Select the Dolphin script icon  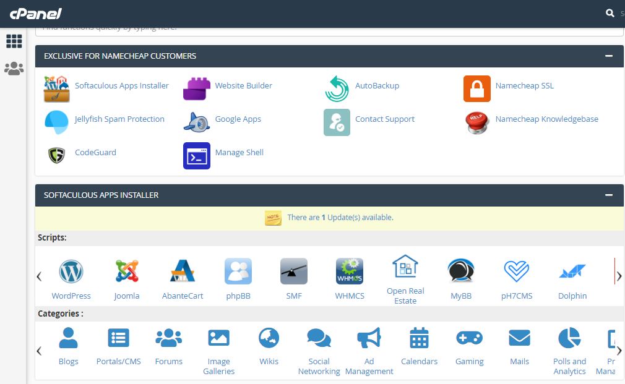click(x=572, y=271)
